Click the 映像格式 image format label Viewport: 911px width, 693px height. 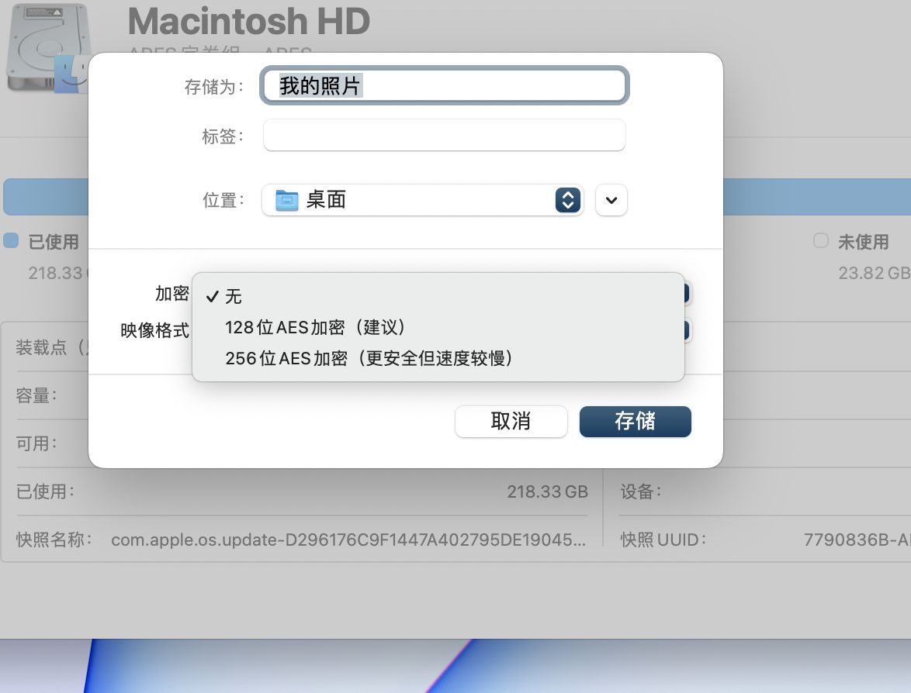click(x=154, y=330)
